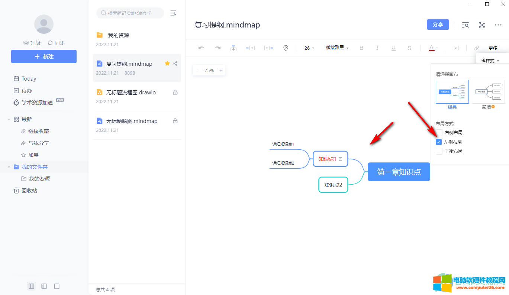Select the 简洁 canvas thumbnail
Viewport: 509px width, 295px height.
coord(488,92)
